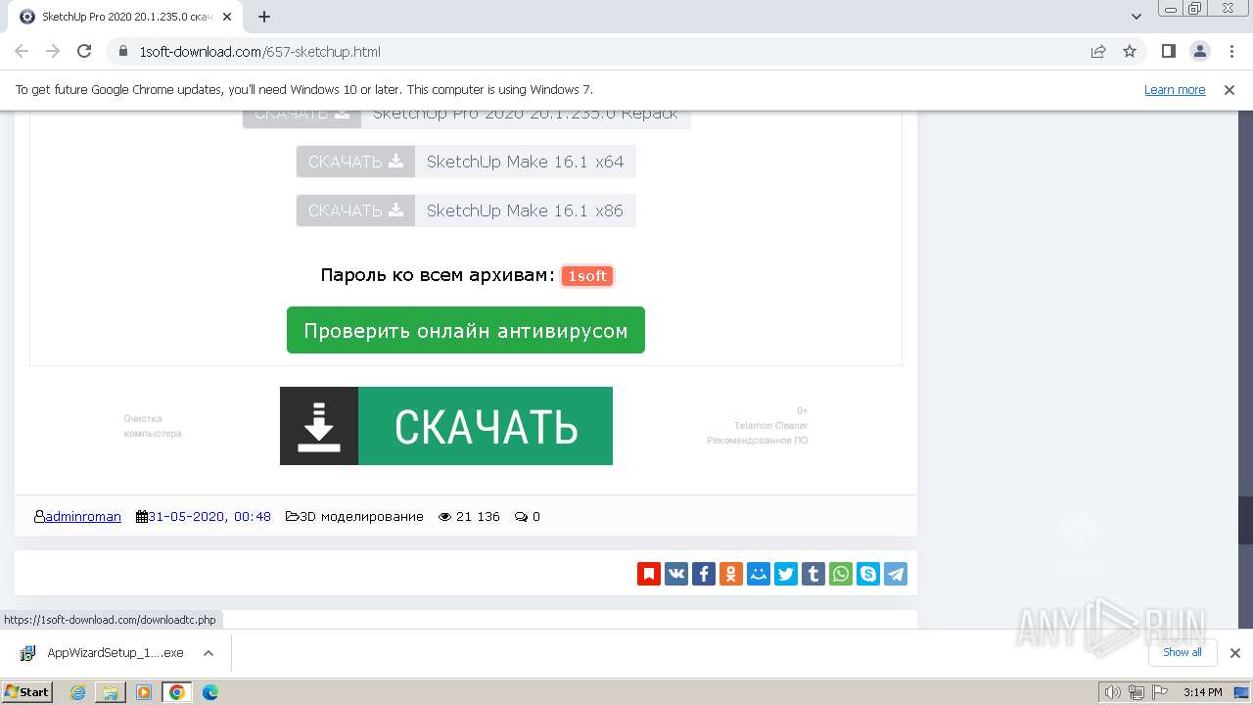Share the page to Twitter

pyautogui.click(x=786, y=574)
